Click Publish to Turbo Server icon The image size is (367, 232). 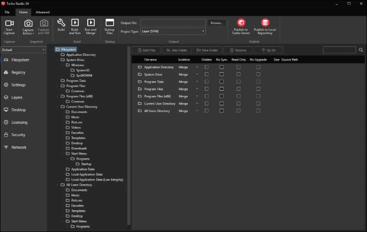241,23
